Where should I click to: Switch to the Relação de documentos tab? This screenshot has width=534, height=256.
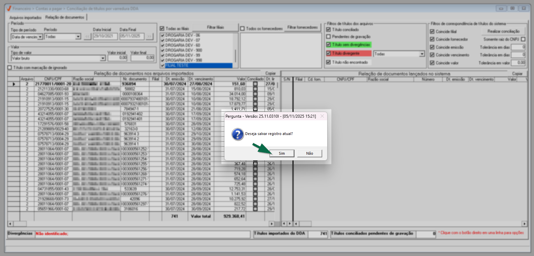click(65, 17)
